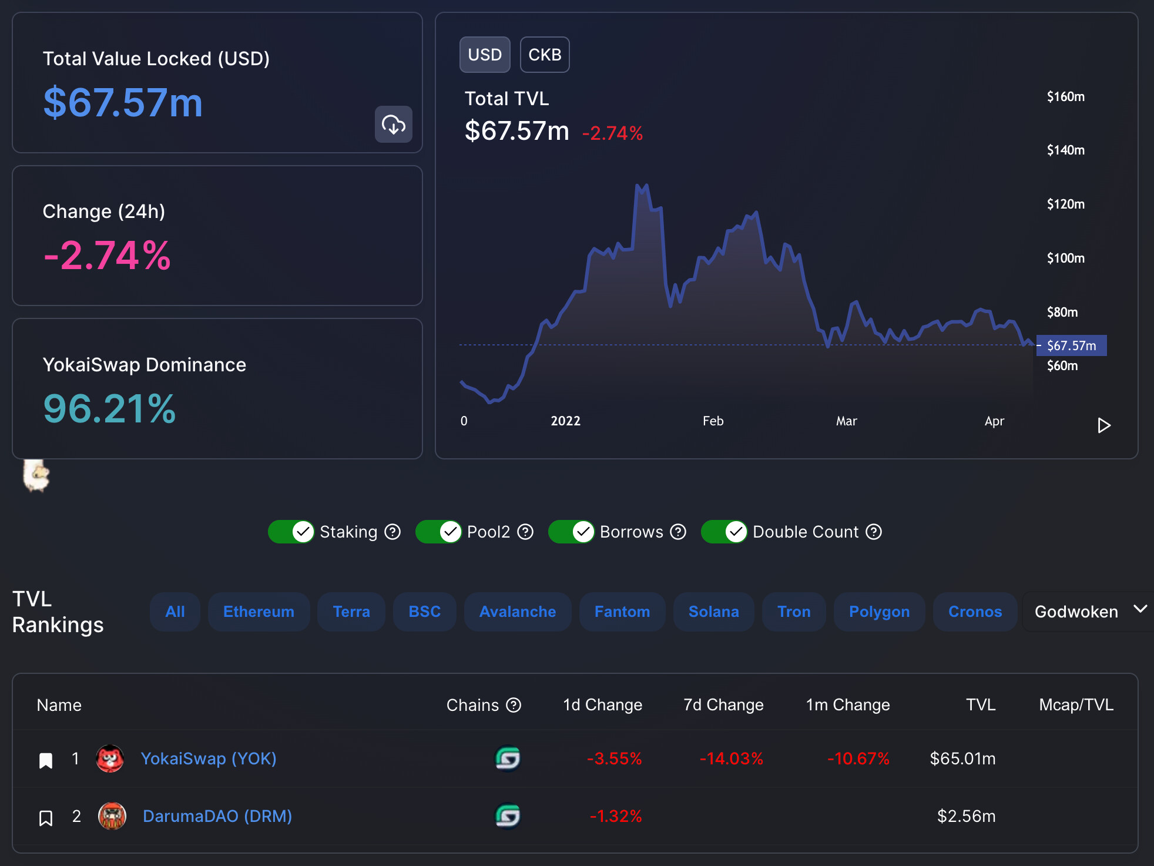Click the YokaiSwap logo icon
This screenshot has height=866, width=1154.
point(110,758)
